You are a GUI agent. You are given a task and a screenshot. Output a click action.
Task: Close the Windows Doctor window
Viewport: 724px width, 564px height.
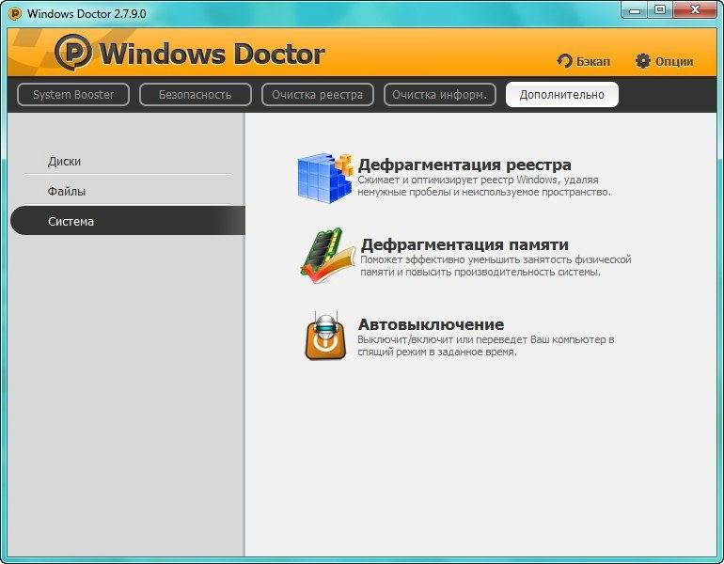tap(695, 9)
